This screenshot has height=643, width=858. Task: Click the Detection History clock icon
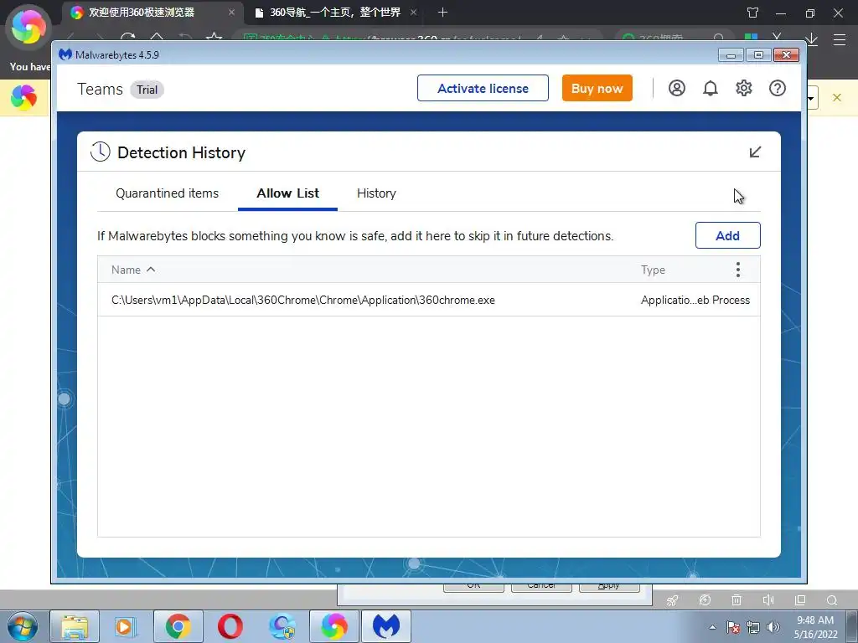101,152
